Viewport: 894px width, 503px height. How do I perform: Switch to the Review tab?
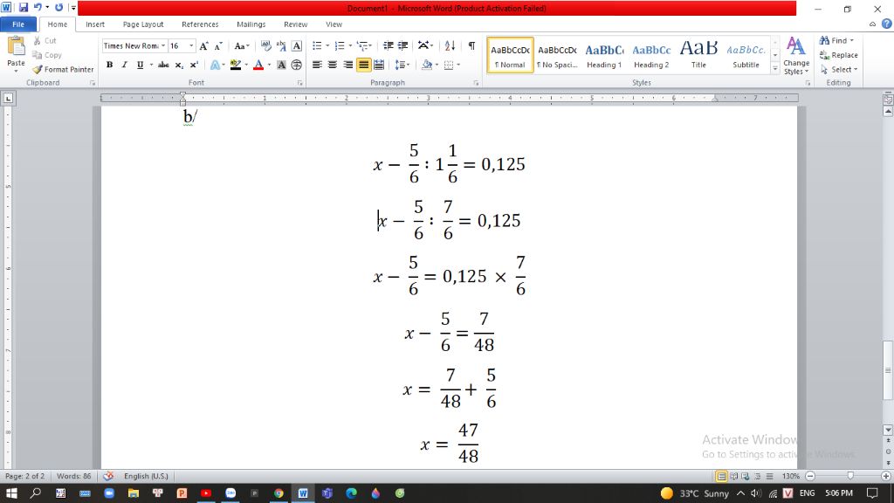pos(295,24)
